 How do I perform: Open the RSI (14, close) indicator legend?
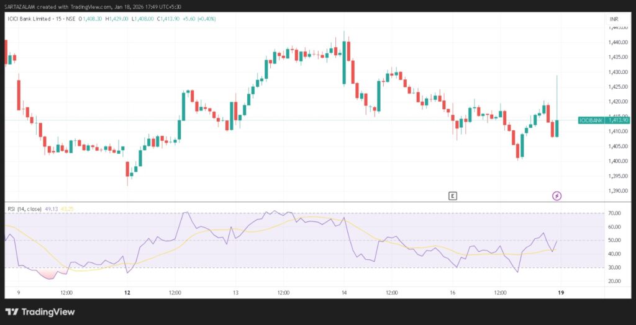[x=24, y=209]
